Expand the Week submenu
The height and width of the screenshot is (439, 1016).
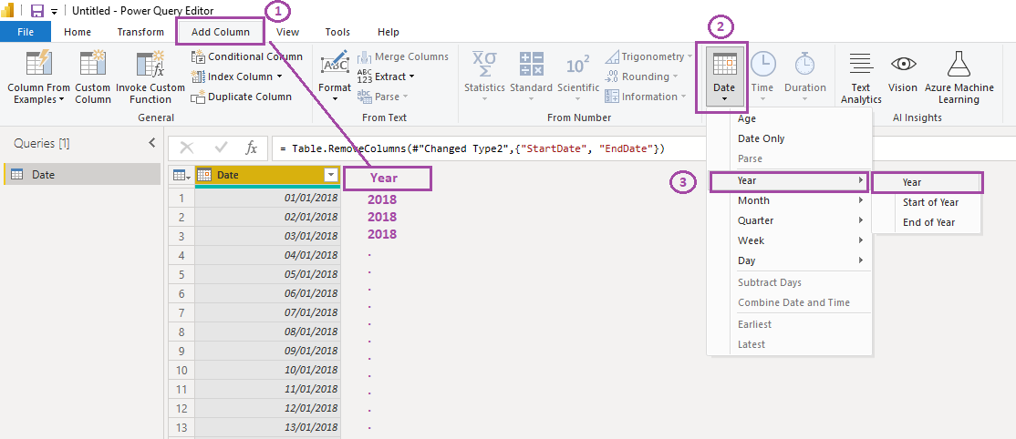pos(801,240)
